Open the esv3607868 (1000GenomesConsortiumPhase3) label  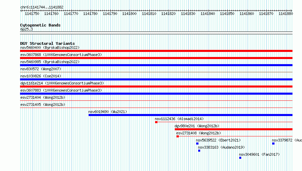61,55
